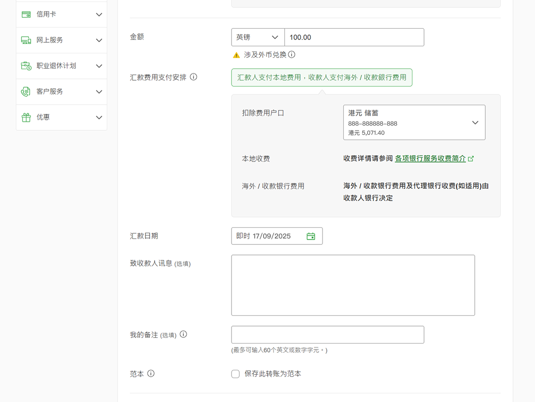Click the info icon after 涉及外币兑换
Image resolution: width=535 pixels, height=402 pixels.
click(292, 55)
